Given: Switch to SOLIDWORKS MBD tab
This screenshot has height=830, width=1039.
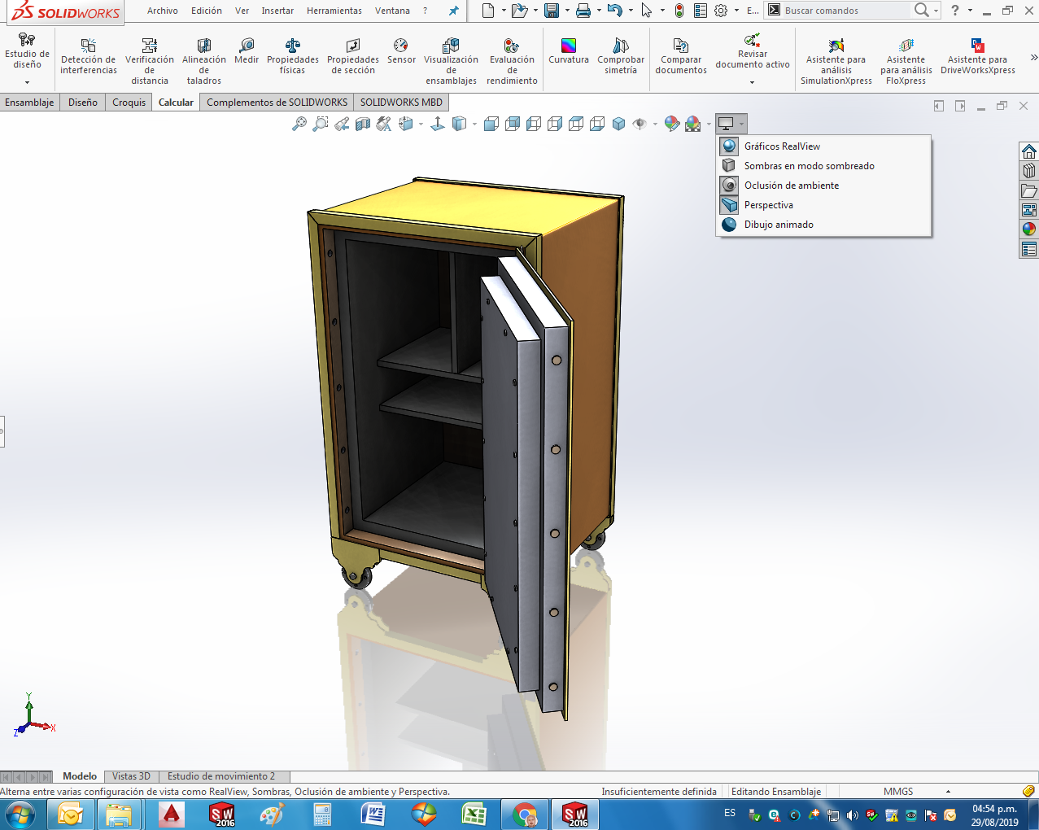Looking at the screenshot, I should [401, 103].
